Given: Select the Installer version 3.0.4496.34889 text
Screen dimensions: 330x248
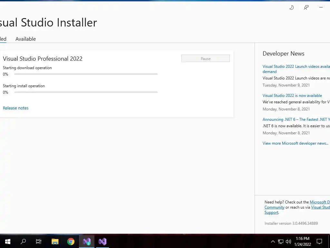Looking at the screenshot, I should tap(291, 223).
